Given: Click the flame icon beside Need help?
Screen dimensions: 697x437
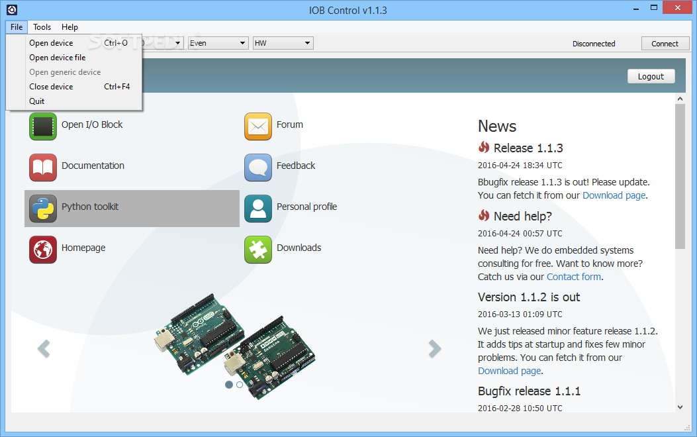Looking at the screenshot, I should [x=484, y=216].
